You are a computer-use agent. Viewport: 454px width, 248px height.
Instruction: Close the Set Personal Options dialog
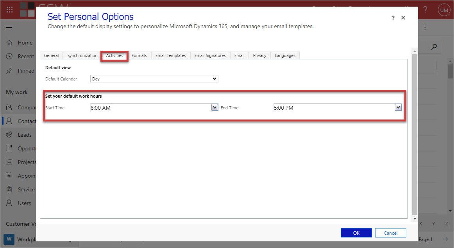[403, 18]
